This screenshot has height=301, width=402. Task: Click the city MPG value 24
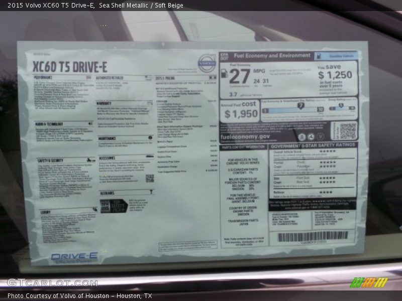(256, 81)
